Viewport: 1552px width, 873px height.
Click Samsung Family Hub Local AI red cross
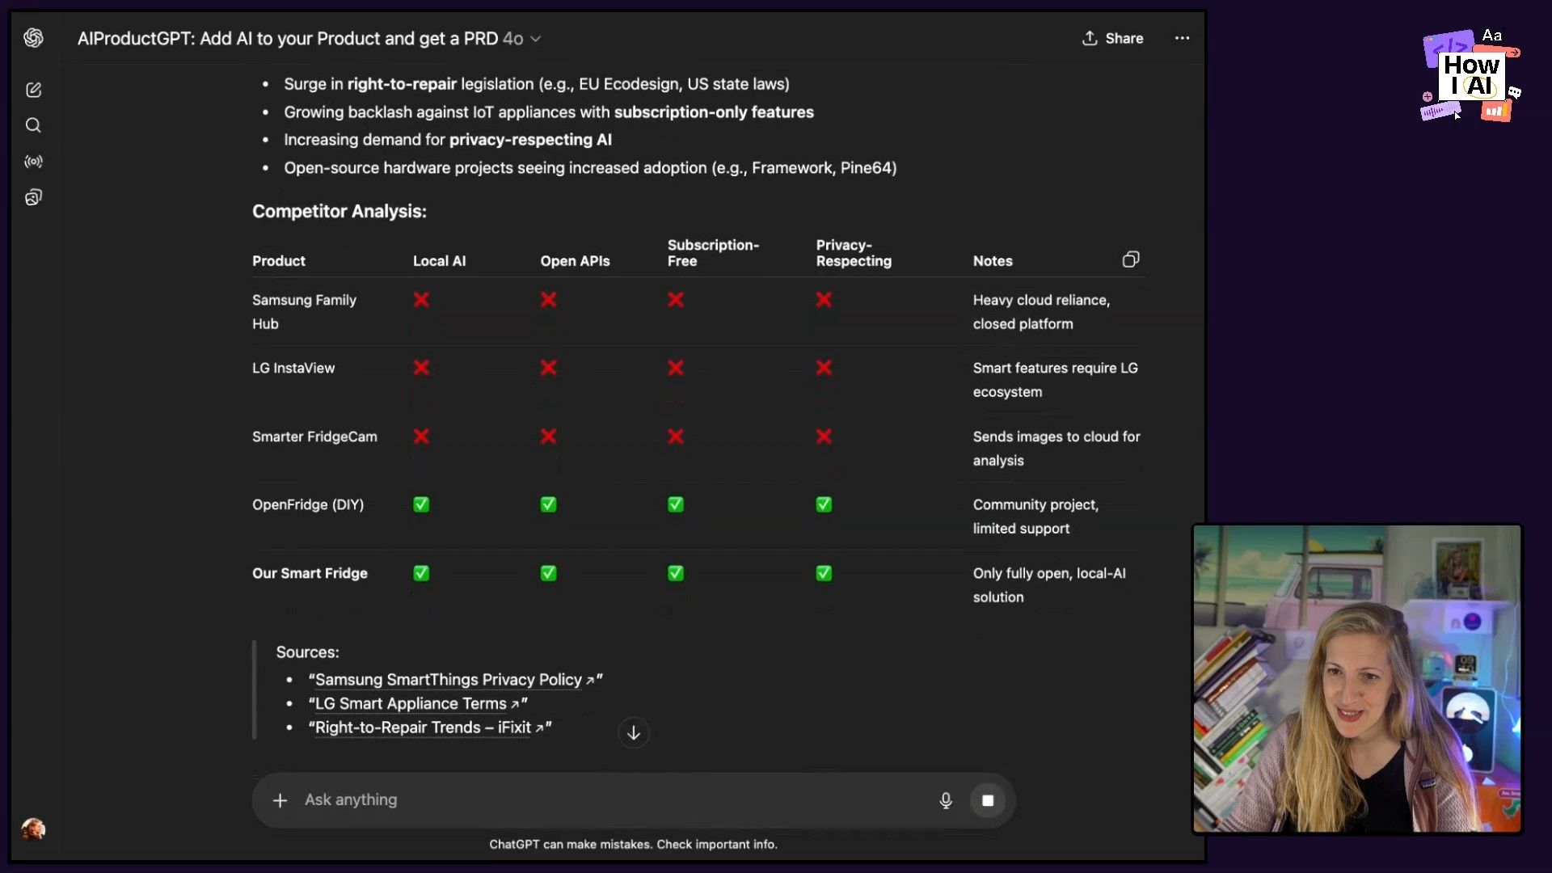(421, 300)
